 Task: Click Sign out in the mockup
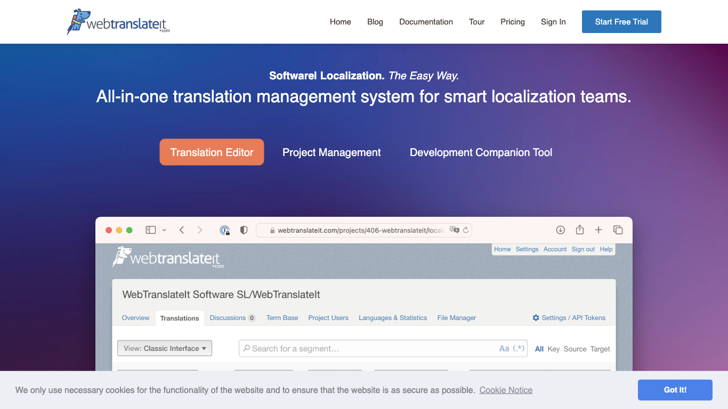[583, 249]
